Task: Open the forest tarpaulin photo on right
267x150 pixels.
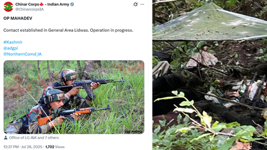Action: pos(210,75)
